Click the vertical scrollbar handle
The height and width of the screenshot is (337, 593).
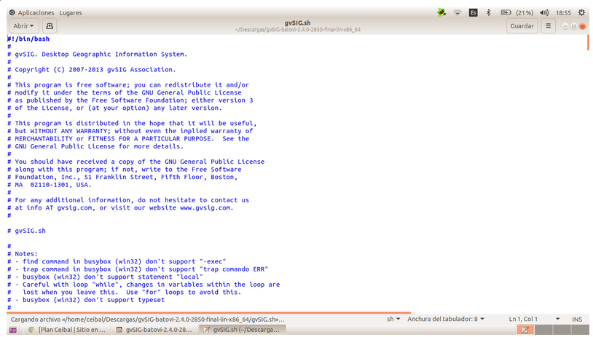coord(588,42)
